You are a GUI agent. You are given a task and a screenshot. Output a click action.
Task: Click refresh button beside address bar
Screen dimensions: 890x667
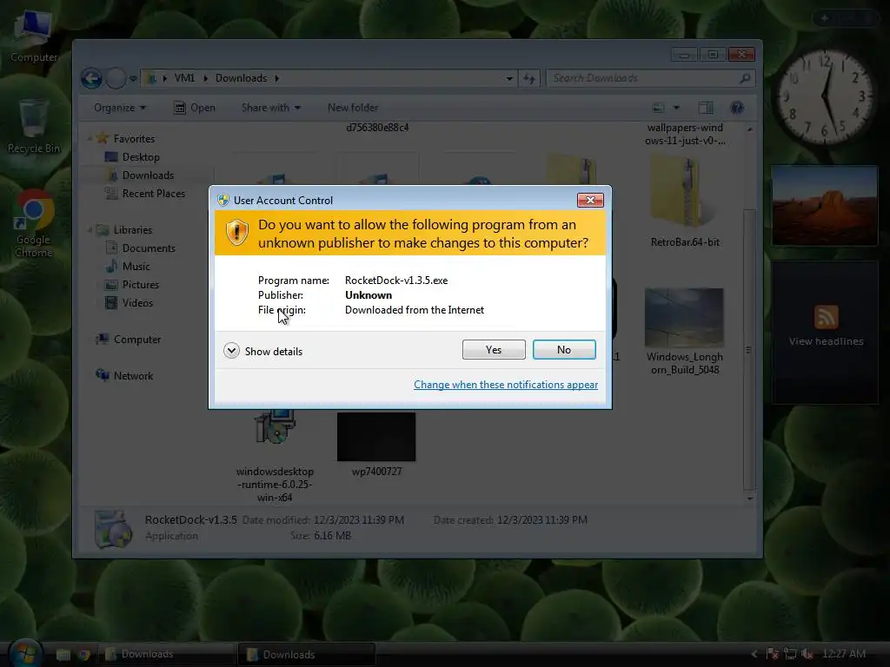[529, 79]
